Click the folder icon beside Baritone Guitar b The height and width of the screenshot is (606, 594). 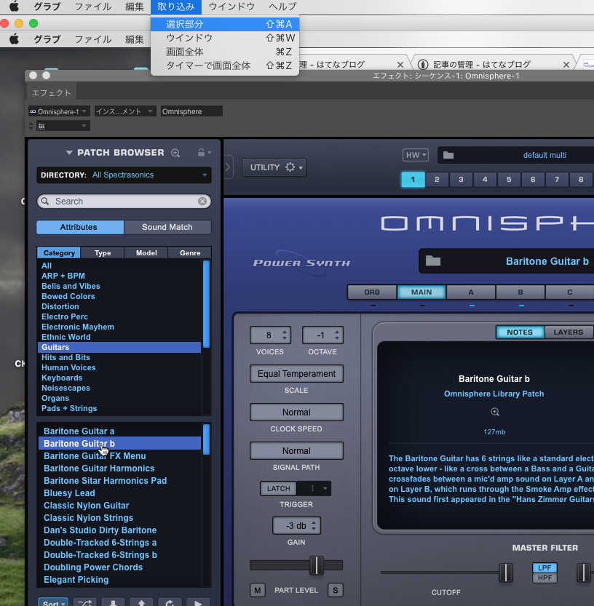[432, 261]
